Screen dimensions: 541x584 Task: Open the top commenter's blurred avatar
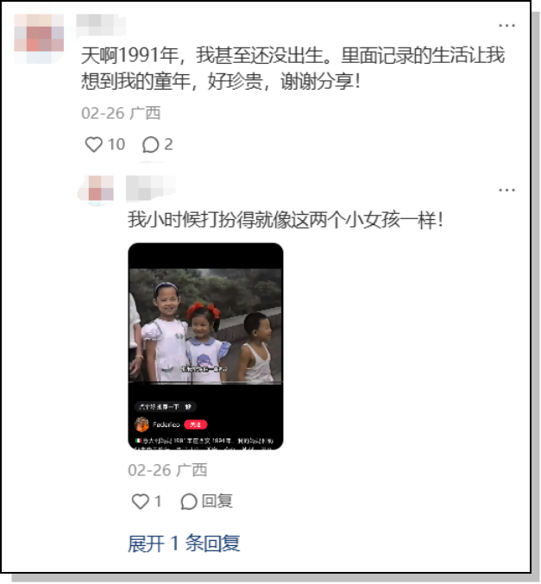coord(39,39)
